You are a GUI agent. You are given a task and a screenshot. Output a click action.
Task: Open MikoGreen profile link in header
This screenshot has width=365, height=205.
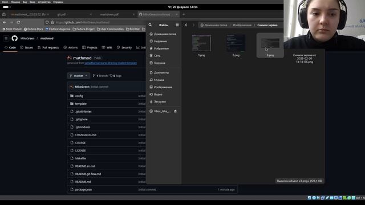27,38
